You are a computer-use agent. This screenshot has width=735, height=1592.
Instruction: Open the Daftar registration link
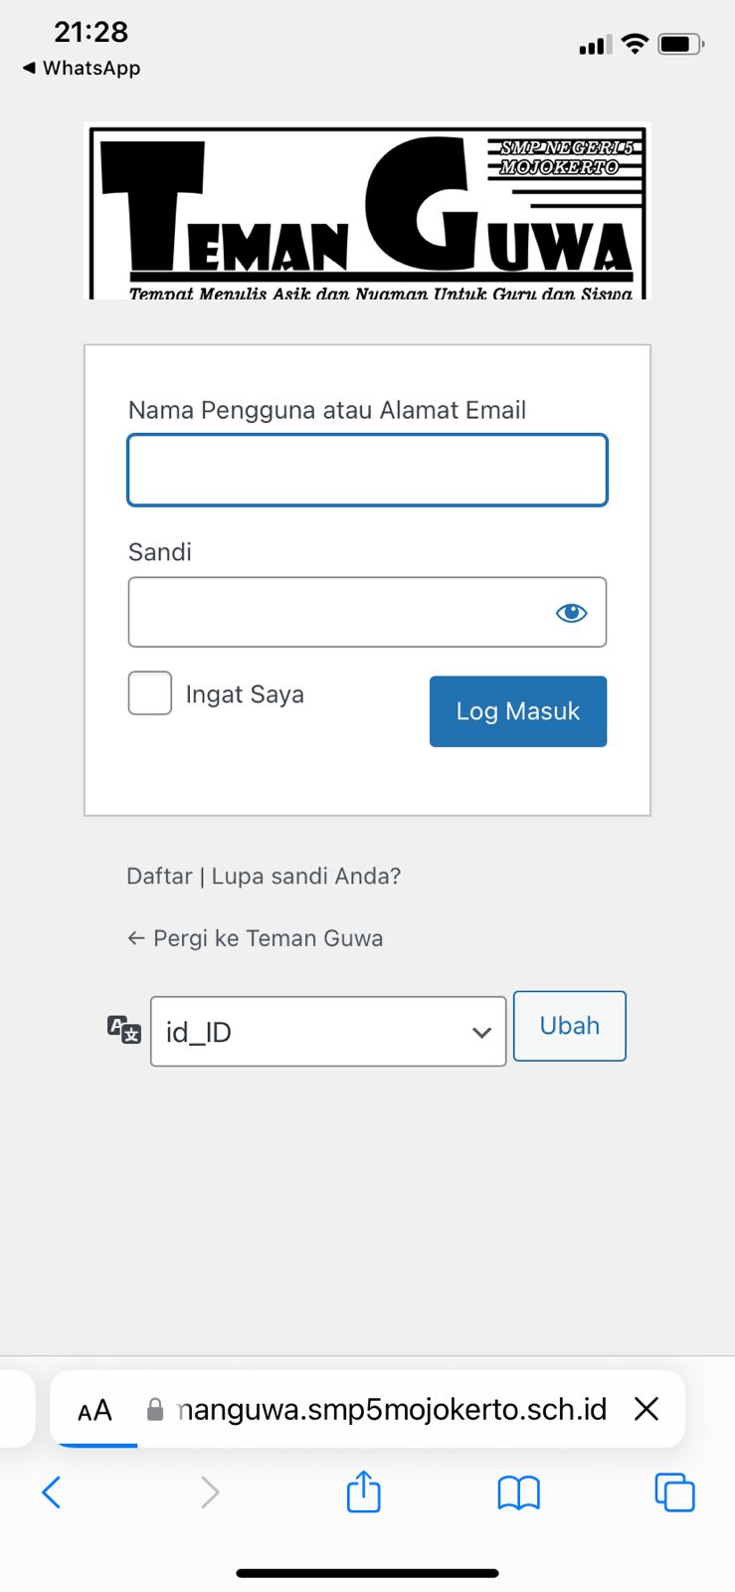pyautogui.click(x=159, y=876)
